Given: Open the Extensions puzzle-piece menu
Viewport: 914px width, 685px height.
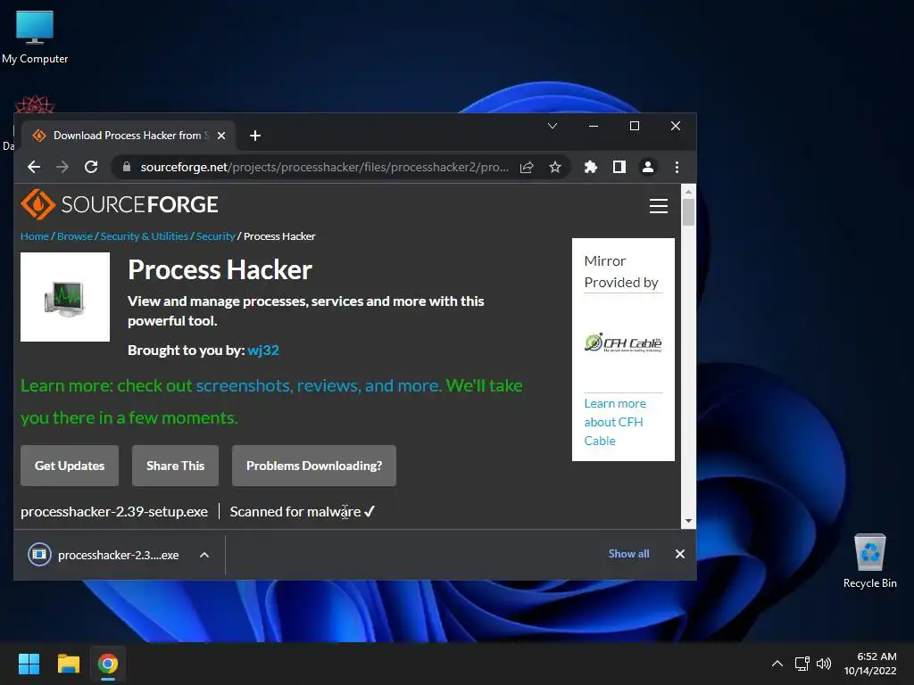Looking at the screenshot, I should click(x=591, y=167).
